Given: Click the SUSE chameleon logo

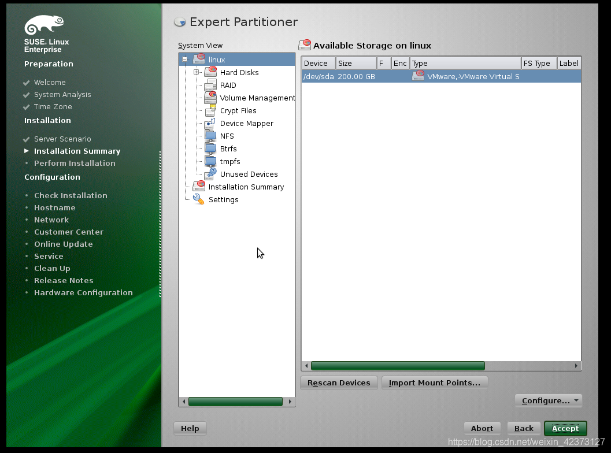Looking at the screenshot, I should click(44, 24).
